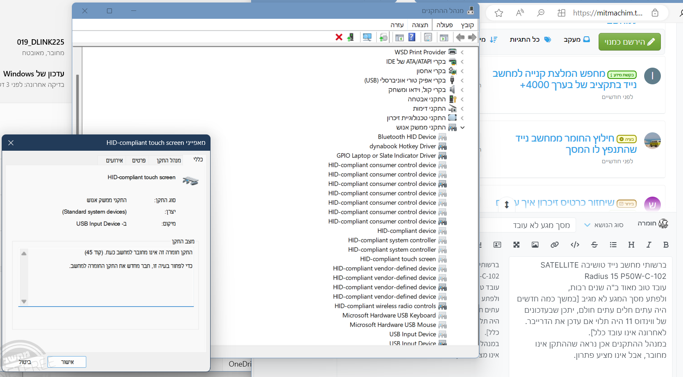
Task: Open the קובץ (File) menu
Action: click(467, 25)
